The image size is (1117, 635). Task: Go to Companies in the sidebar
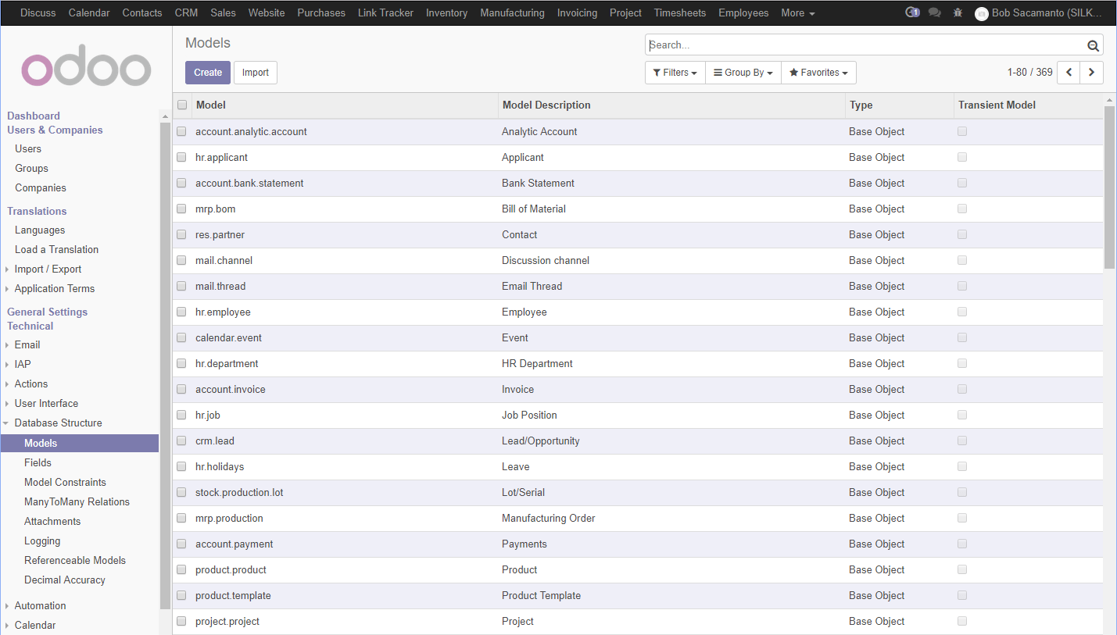pos(41,187)
